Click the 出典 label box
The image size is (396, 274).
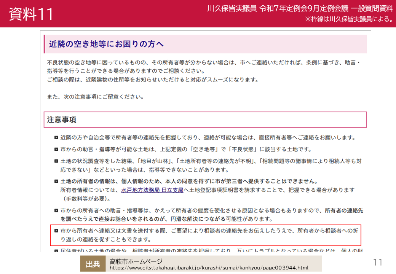coord(93,264)
